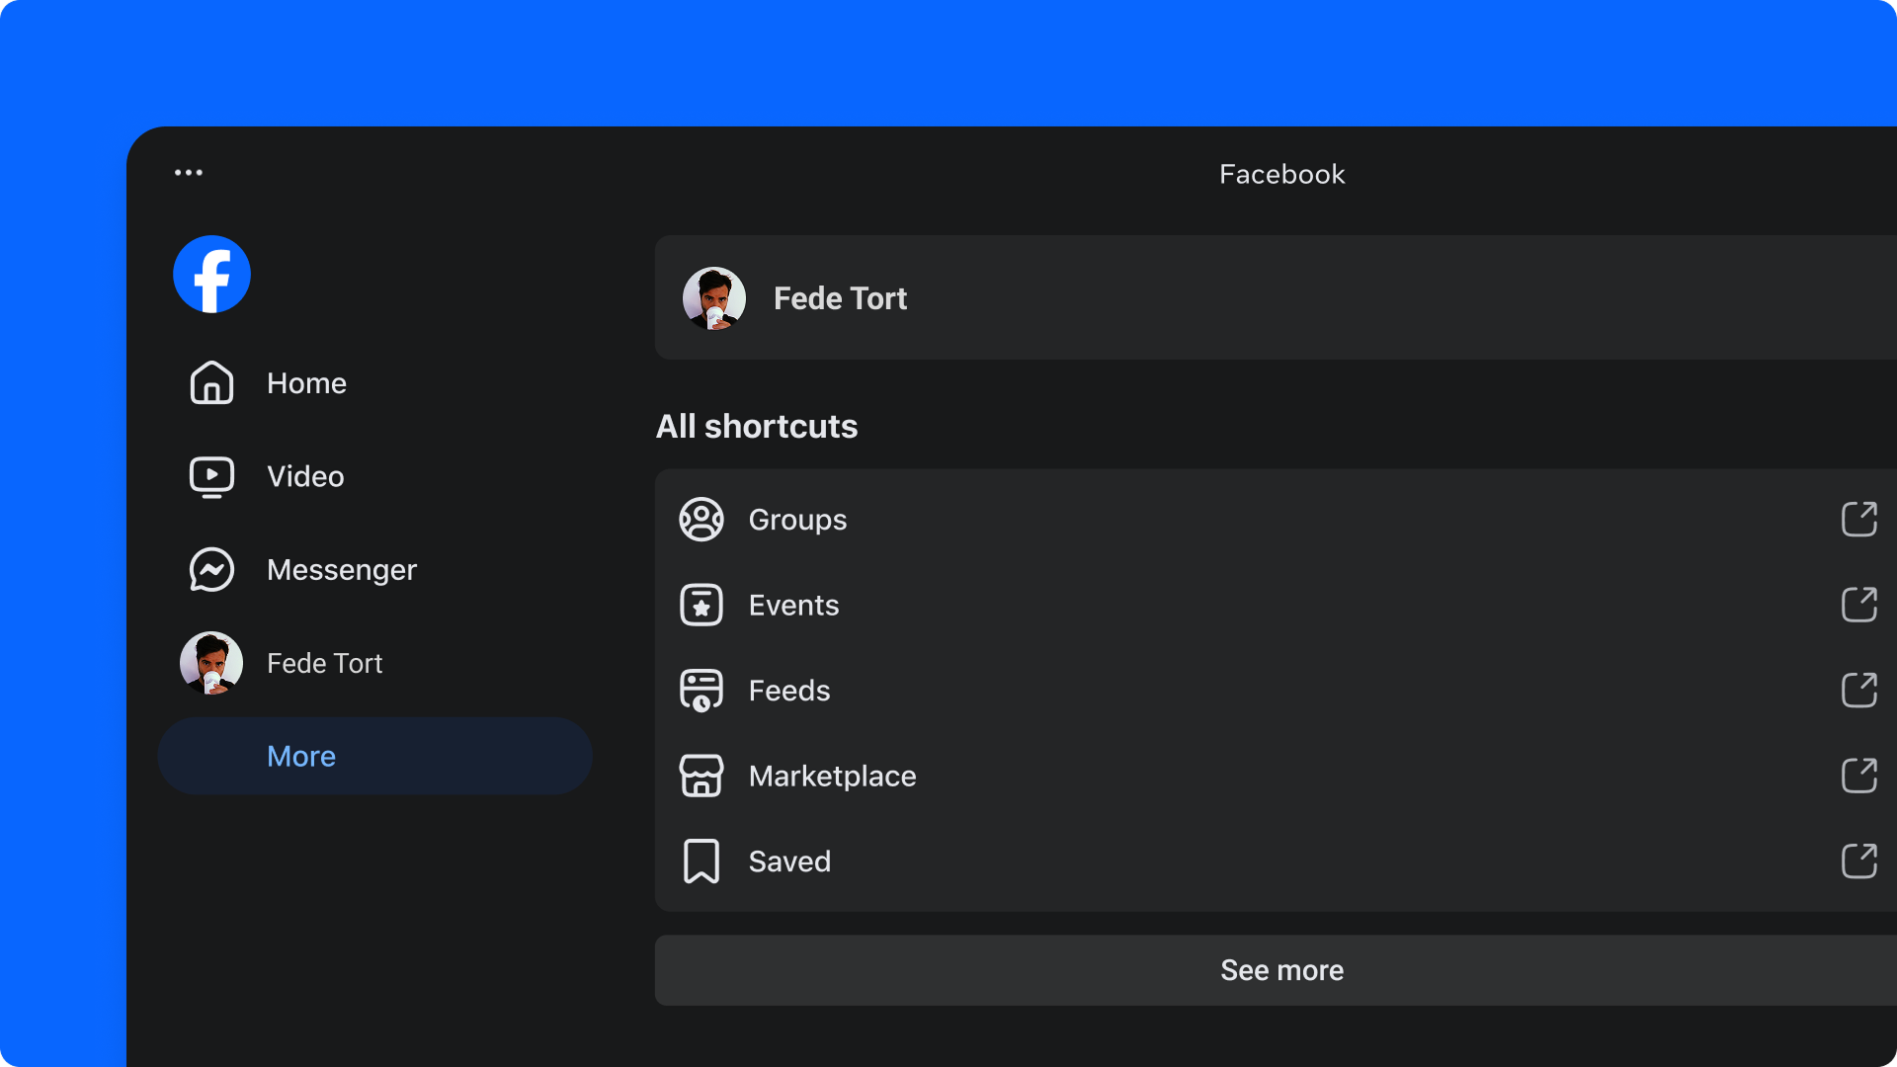Screen dimensions: 1897x1067
Task: Open Feeds in external window icon
Action: coord(1859,691)
